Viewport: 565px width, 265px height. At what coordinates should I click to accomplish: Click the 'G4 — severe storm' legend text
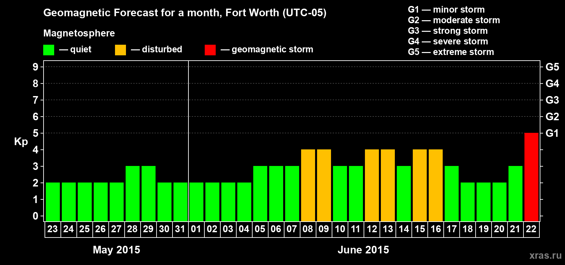(448, 41)
